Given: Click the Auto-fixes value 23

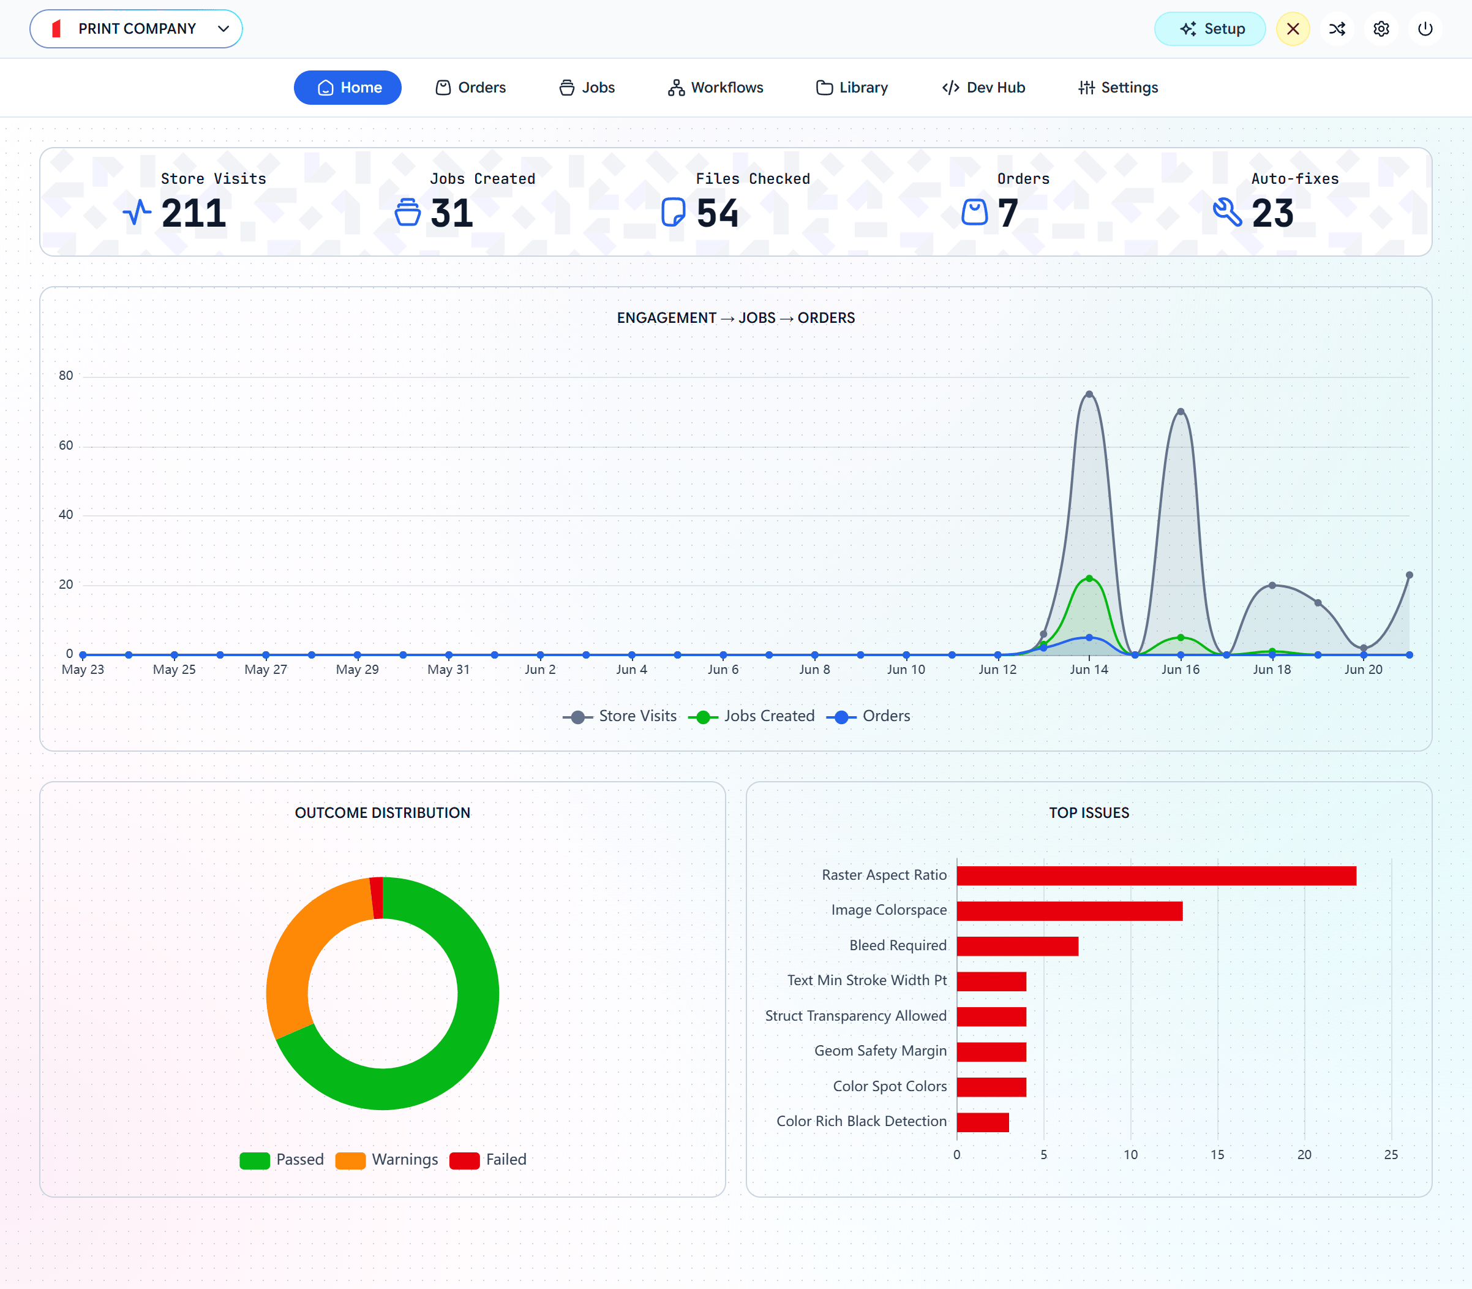Looking at the screenshot, I should (1273, 214).
